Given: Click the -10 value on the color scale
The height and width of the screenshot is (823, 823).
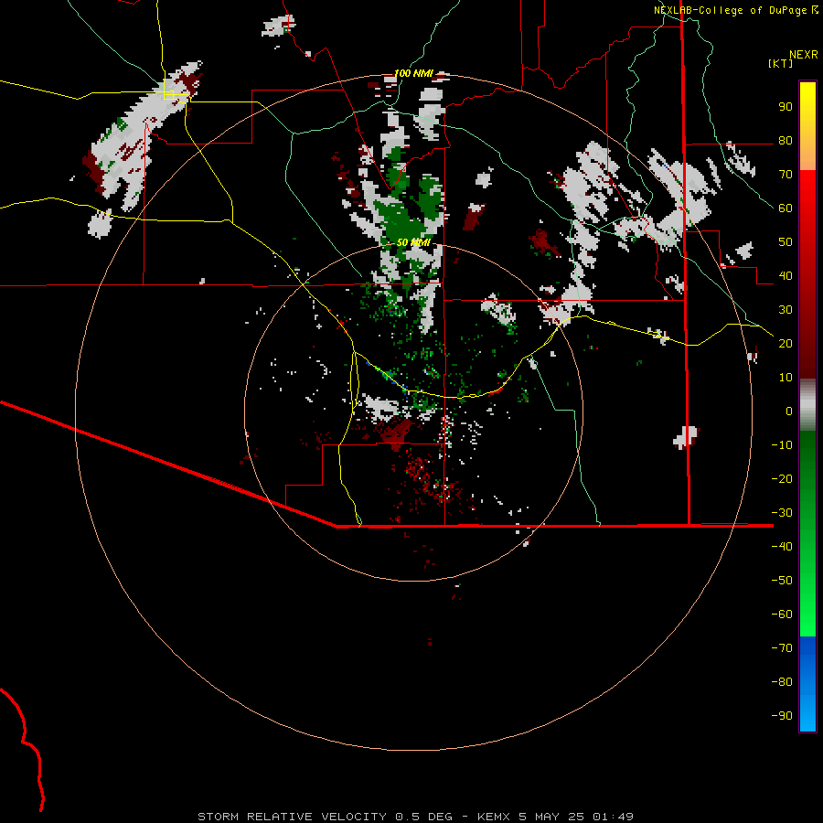Looking at the screenshot, I should [x=782, y=445].
